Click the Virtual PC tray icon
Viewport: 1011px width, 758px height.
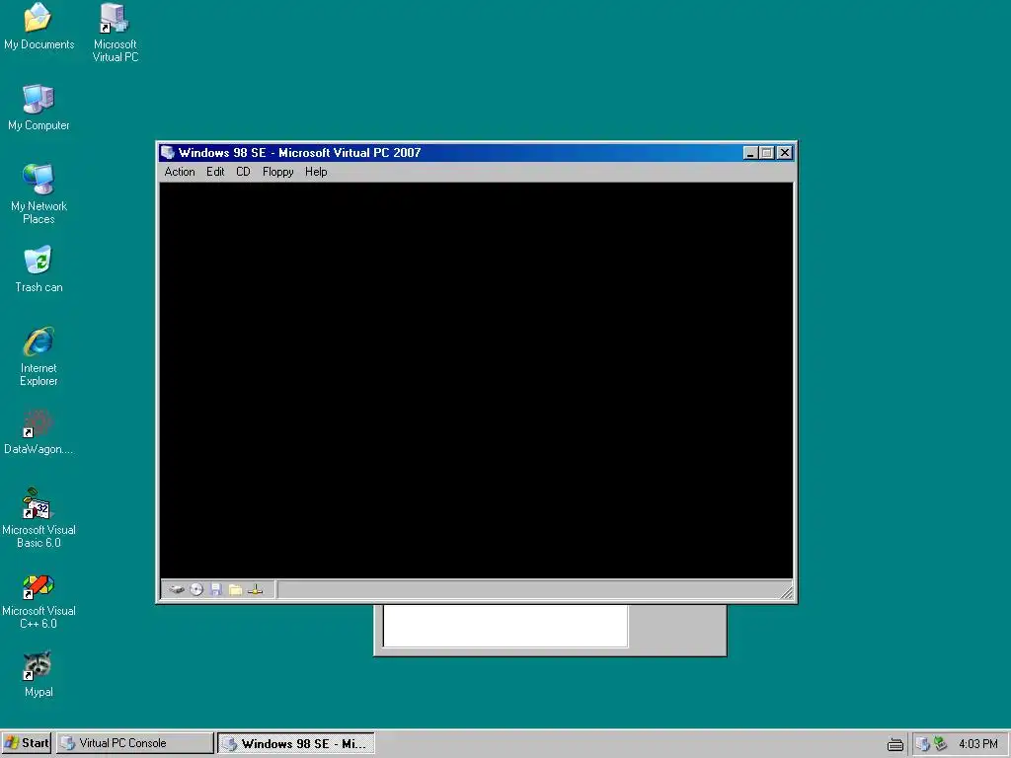(x=923, y=744)
